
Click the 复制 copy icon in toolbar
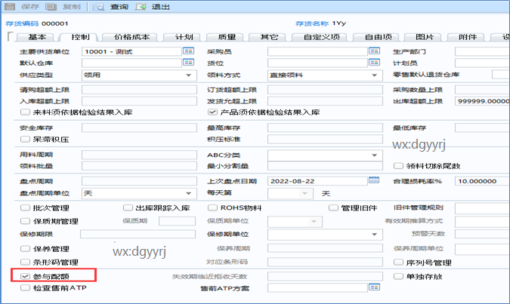[x=51, y=7]
